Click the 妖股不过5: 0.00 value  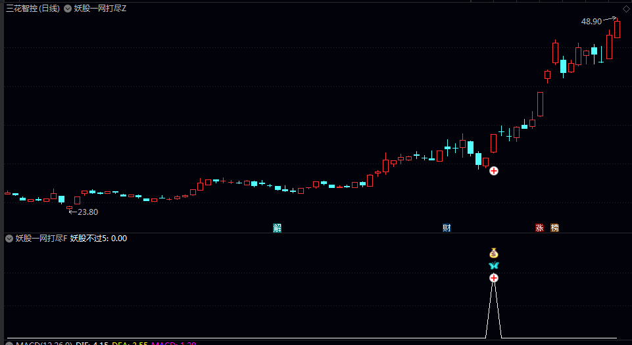coord(99,239)
